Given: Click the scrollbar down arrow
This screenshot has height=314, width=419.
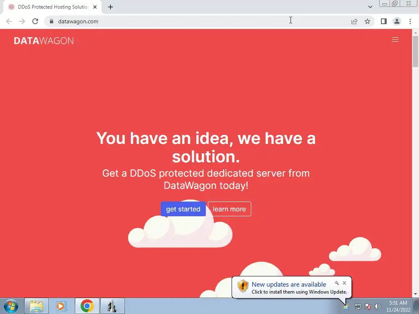Looking at the screenshot, I should pyautogui.click(x=416, y=294).
